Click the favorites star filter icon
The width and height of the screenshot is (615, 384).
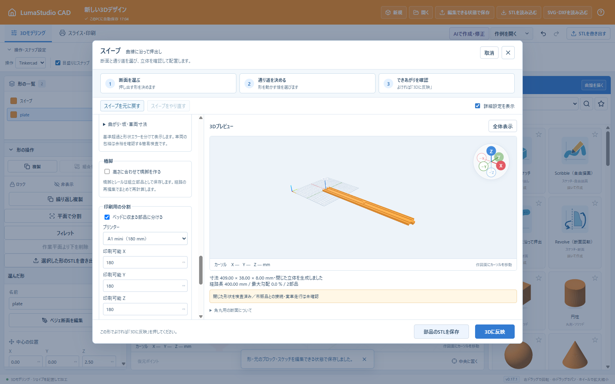601,104
